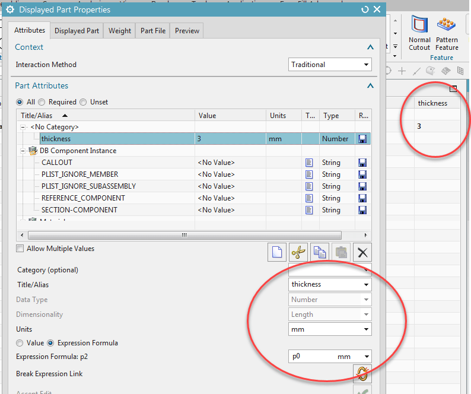This screenshot has height=394, width=471.
Task: Switch to the Attributes tab
Action: tap(30, 30)
